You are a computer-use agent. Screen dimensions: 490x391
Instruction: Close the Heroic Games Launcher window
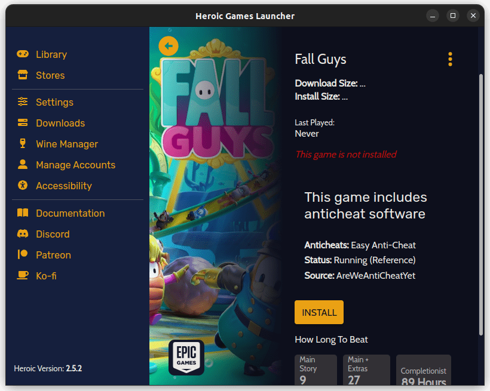(473, 16)
